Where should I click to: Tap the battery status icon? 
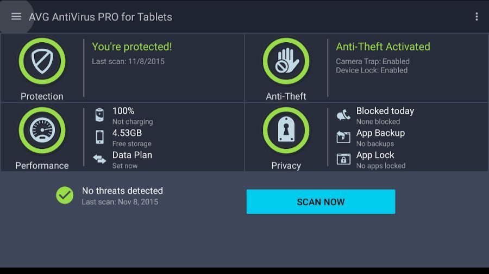[99, 115]
